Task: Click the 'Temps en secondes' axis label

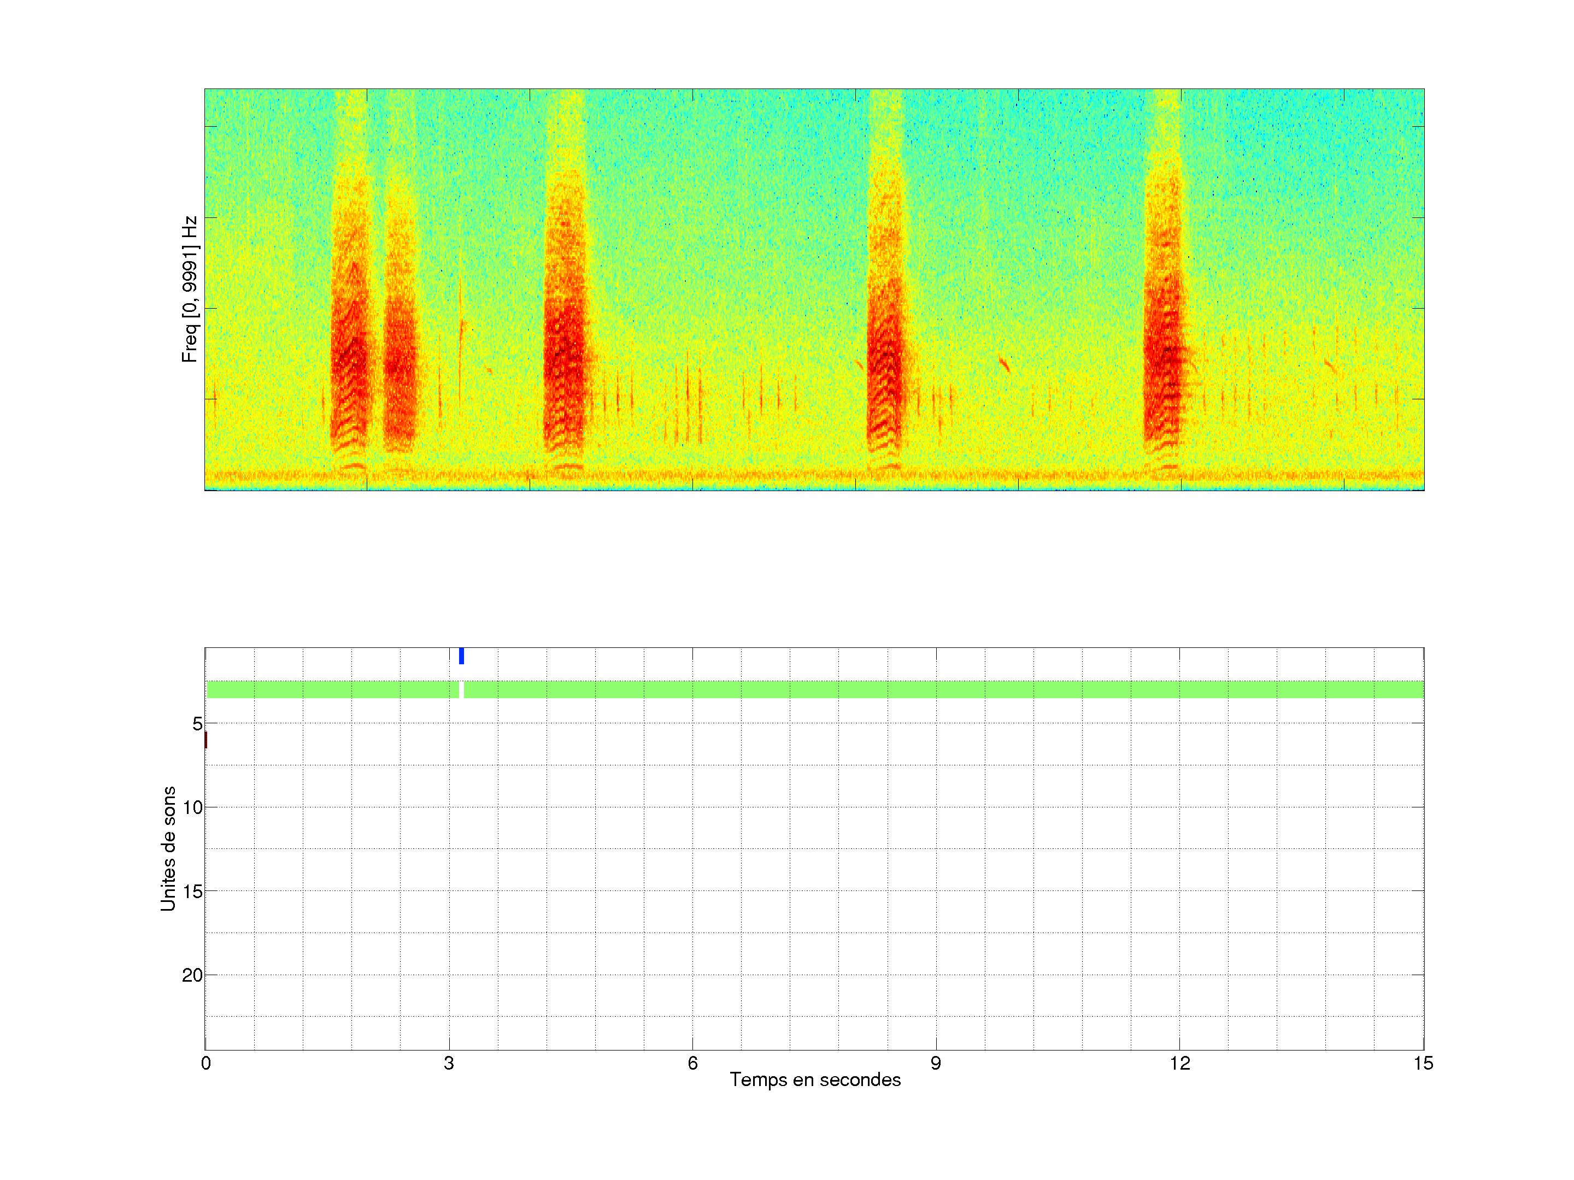Action: 815,1079
